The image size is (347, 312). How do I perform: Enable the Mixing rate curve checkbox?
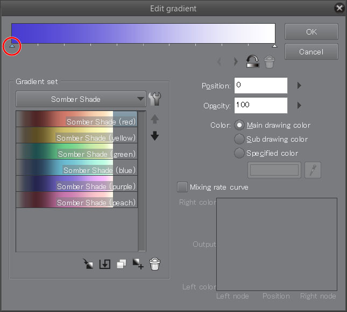(182, 187)
